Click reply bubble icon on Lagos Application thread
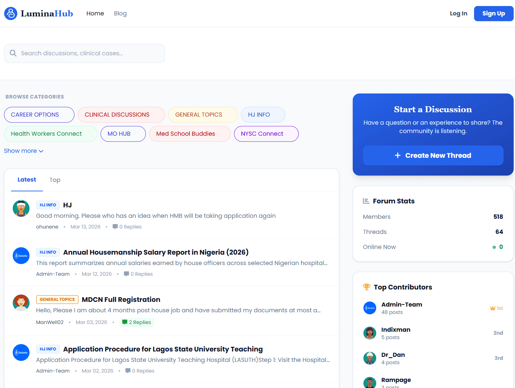Screen dimensions: 515x388 [128, 371]
